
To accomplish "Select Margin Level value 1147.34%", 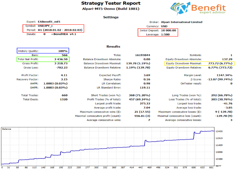I will [x=225, y=75].
